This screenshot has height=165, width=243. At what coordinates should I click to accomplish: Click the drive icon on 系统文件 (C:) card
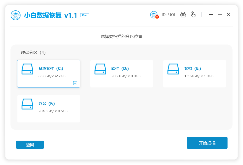point(27,69)
